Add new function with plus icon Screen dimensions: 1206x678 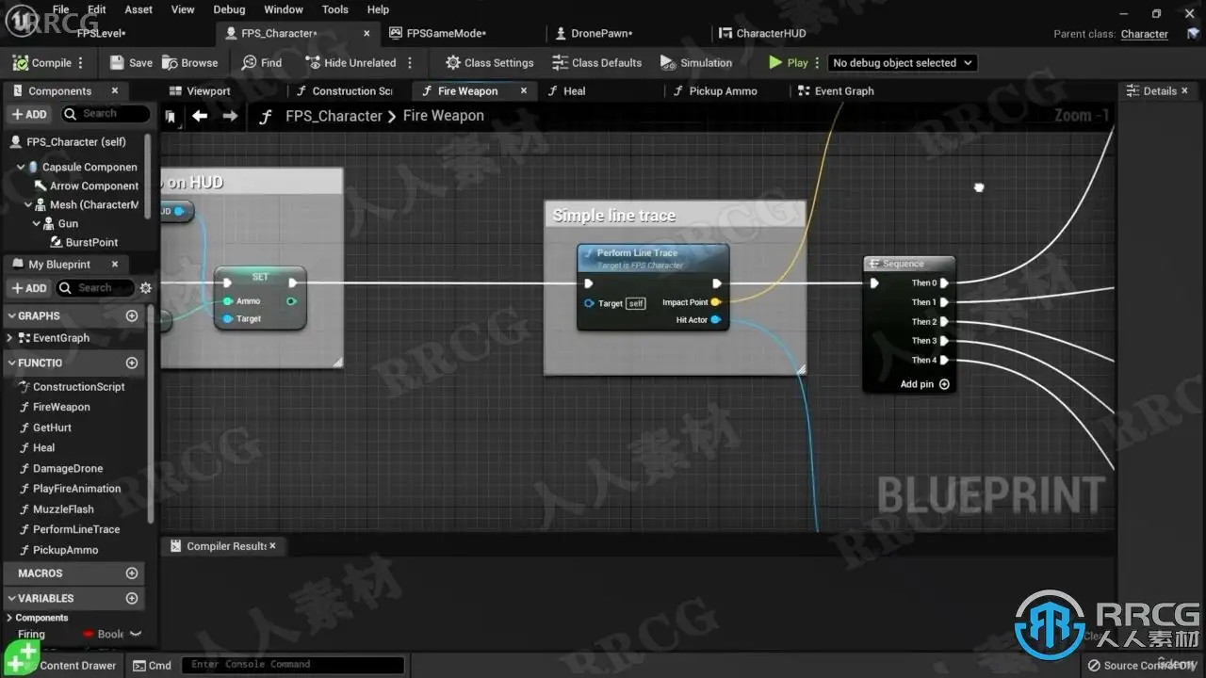tap(132, 363)
